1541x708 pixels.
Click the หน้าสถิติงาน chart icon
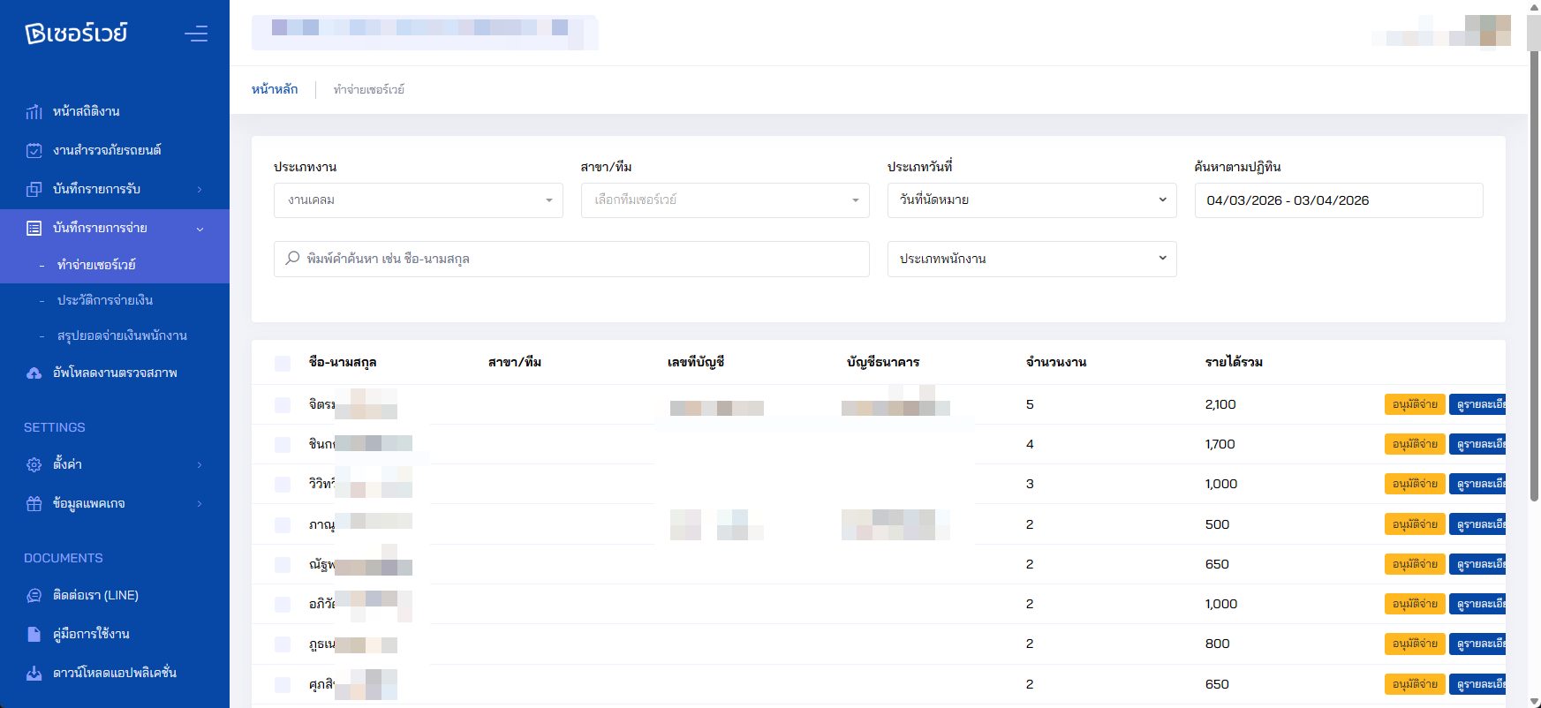click(x=34, y=111)
